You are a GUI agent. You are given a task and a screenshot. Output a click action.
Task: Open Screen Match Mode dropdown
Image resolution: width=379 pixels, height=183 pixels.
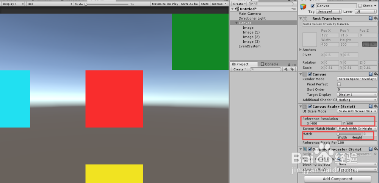357,129
